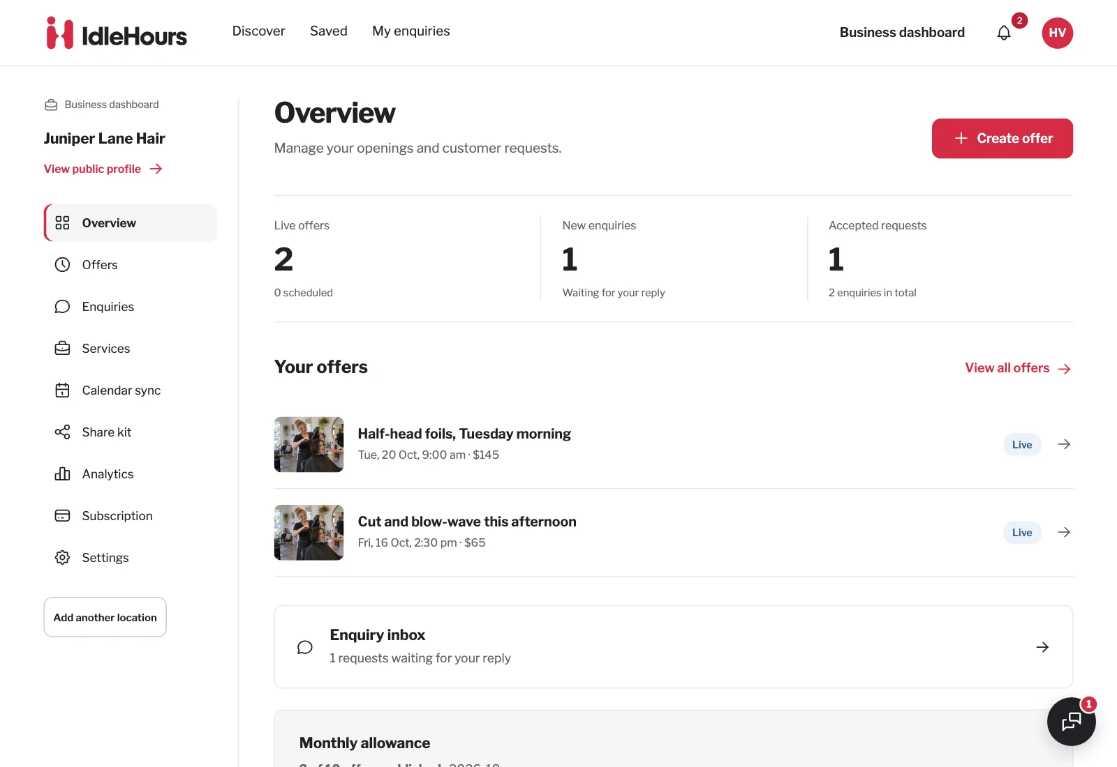Click the Services briefcase icon
The image size is (1117, 767).
pyautogui.click(x=62, y=349)
